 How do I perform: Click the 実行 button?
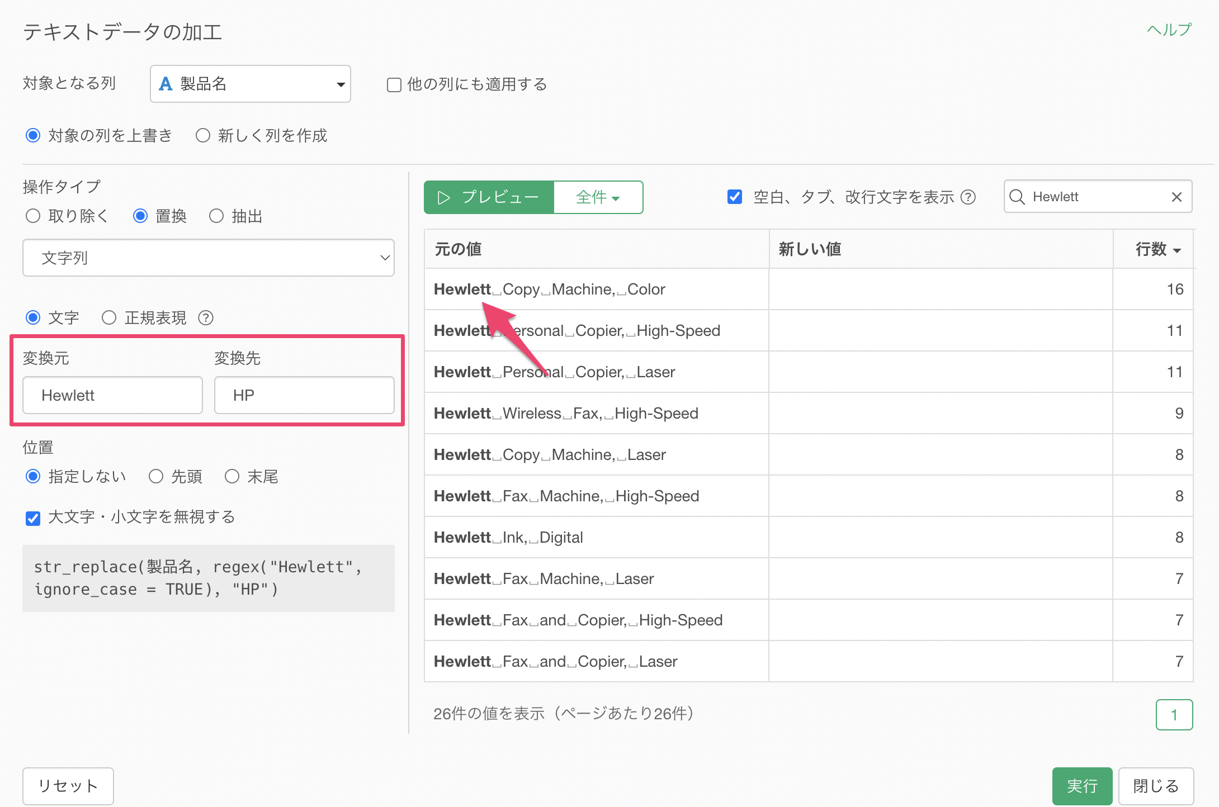(x=1082, y=786)
